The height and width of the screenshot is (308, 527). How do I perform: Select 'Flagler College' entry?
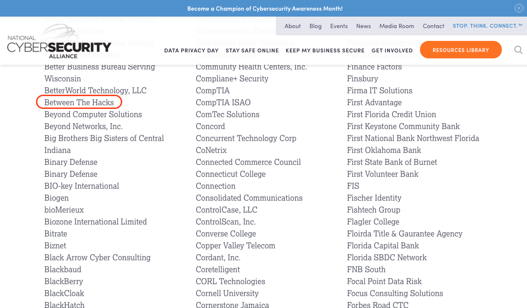(x=373, y=222)
